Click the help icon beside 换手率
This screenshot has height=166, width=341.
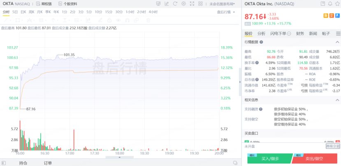tap(257, 63)
